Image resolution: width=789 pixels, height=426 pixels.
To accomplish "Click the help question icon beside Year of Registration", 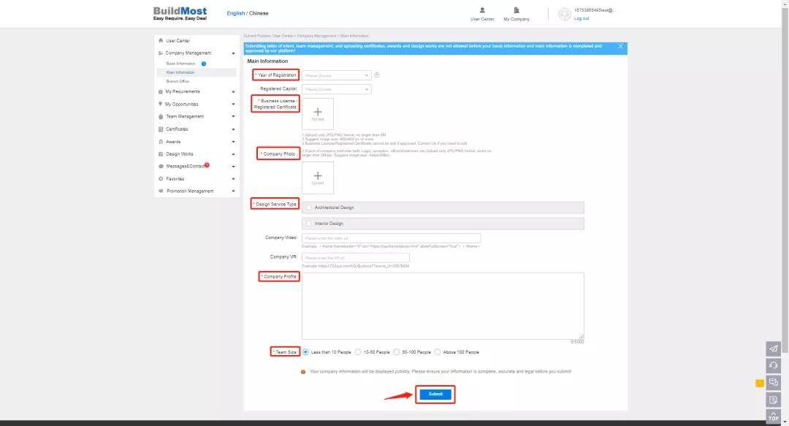I will (377, 75).
